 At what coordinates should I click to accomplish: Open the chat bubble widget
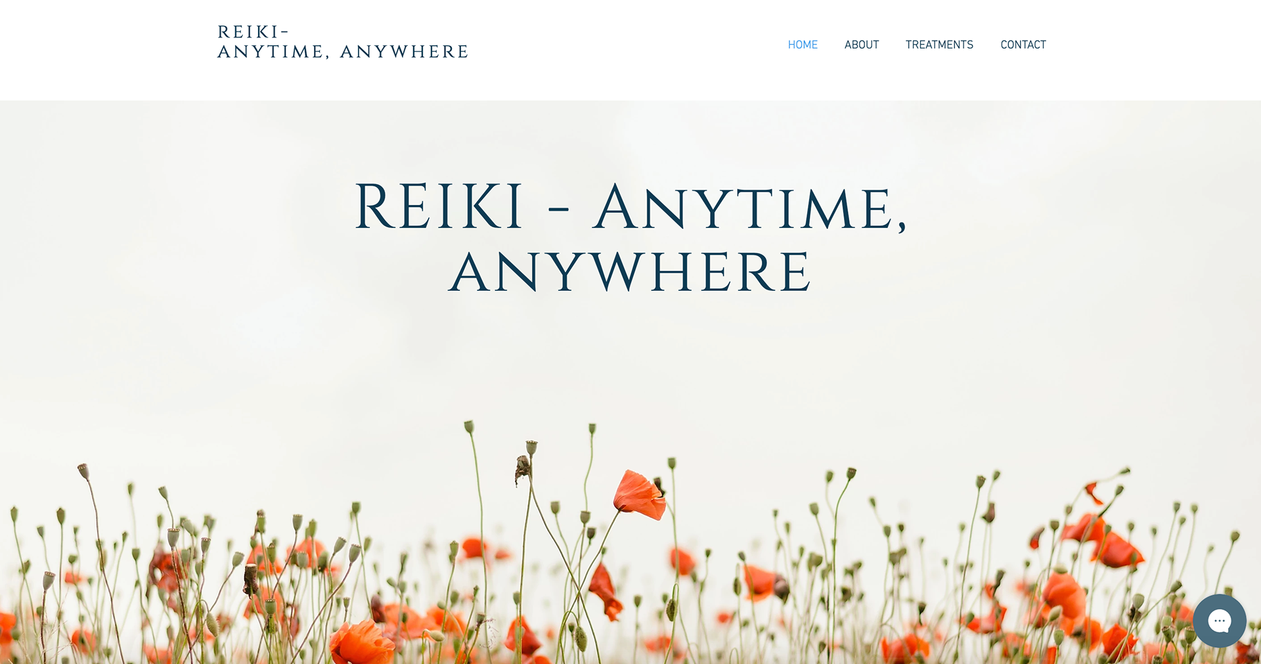1219,621
